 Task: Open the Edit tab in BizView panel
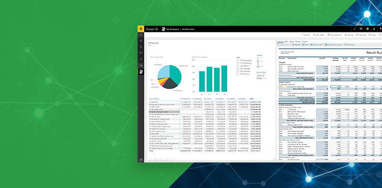(x=286, y=42)
